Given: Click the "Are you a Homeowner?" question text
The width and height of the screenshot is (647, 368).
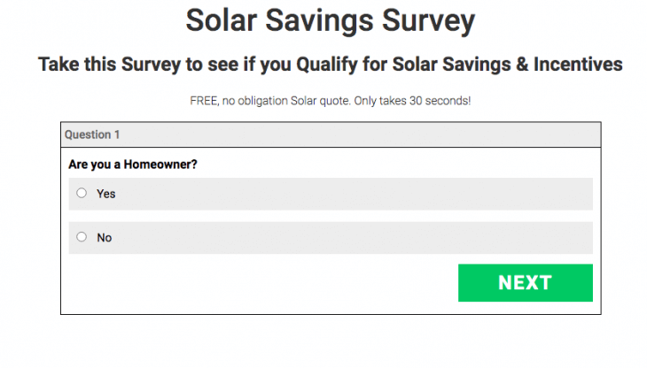Looking at the screenshot, I should point(132,165).
